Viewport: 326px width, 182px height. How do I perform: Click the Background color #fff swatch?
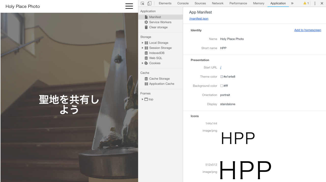pyautogui.click(x=222, y=86)
